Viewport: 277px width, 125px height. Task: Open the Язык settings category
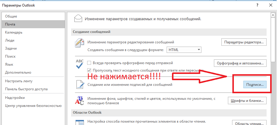(33, 64)
